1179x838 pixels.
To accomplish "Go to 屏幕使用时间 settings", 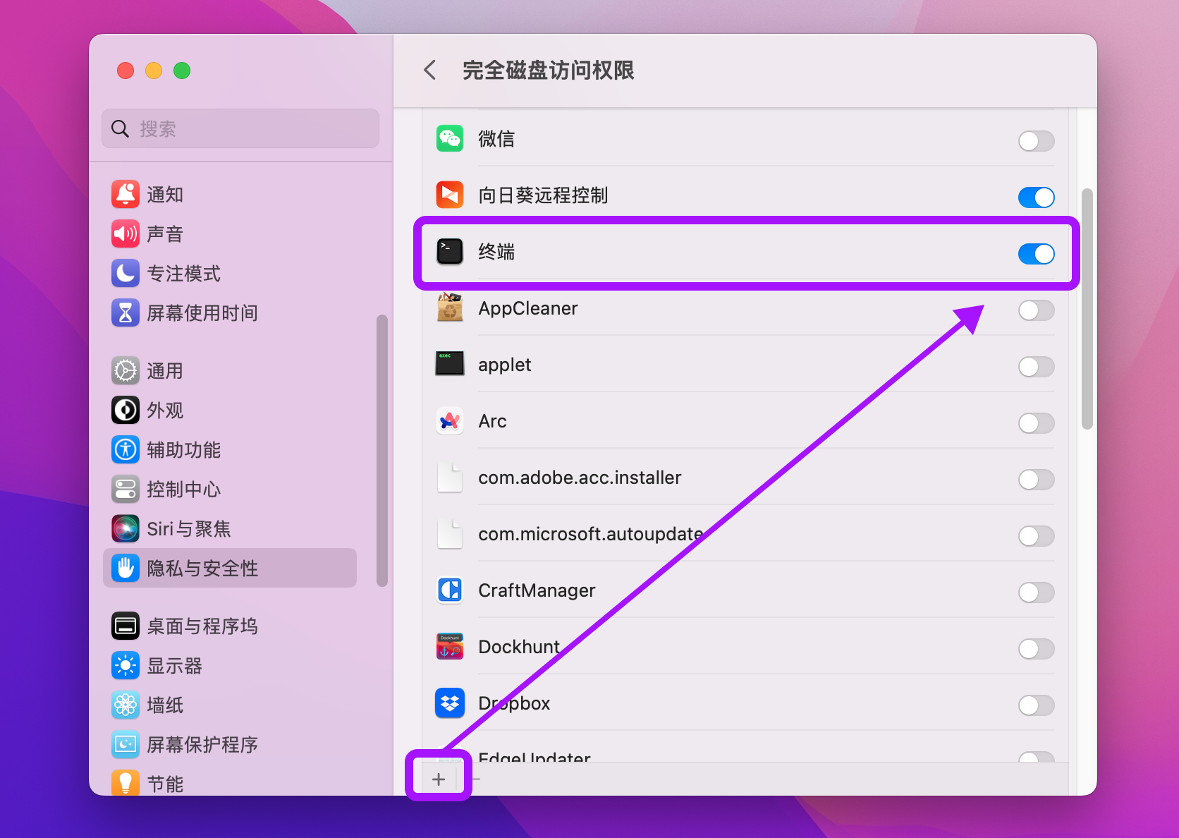I will tap(230, 313).
